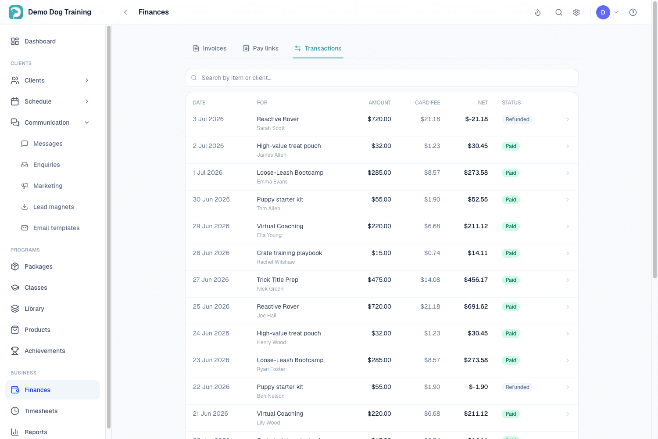Click the user avatar D
This screenshot has width=658, height=439.
(603, 12)
